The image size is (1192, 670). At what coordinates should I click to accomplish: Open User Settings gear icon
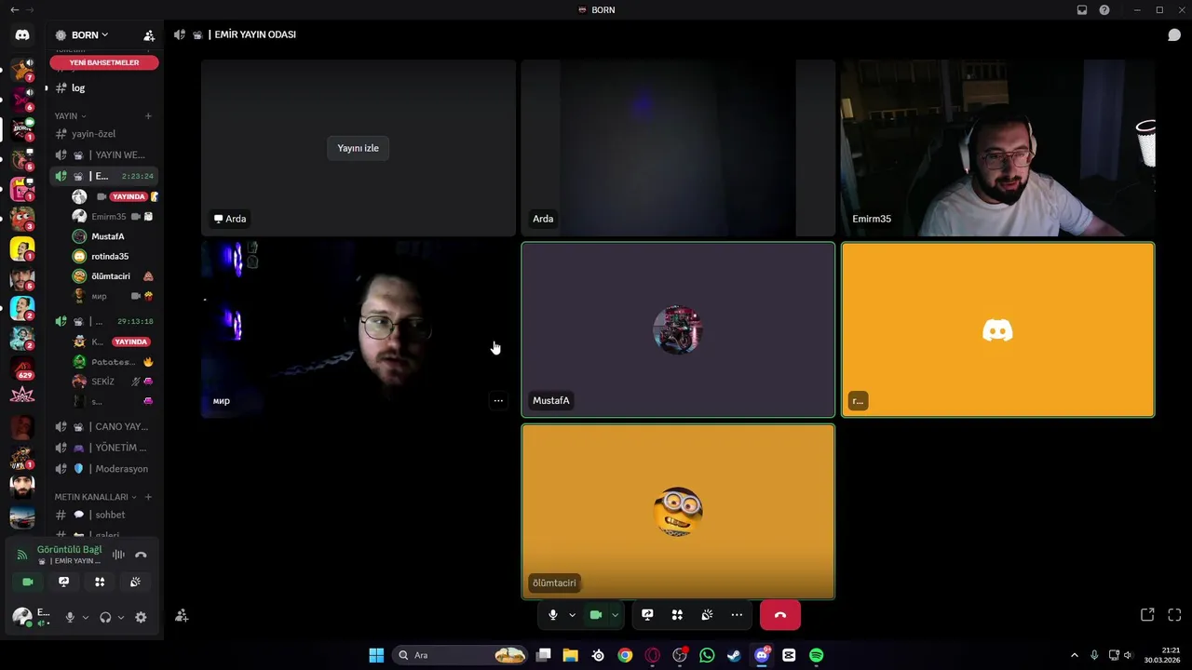(x=141, y=617)
